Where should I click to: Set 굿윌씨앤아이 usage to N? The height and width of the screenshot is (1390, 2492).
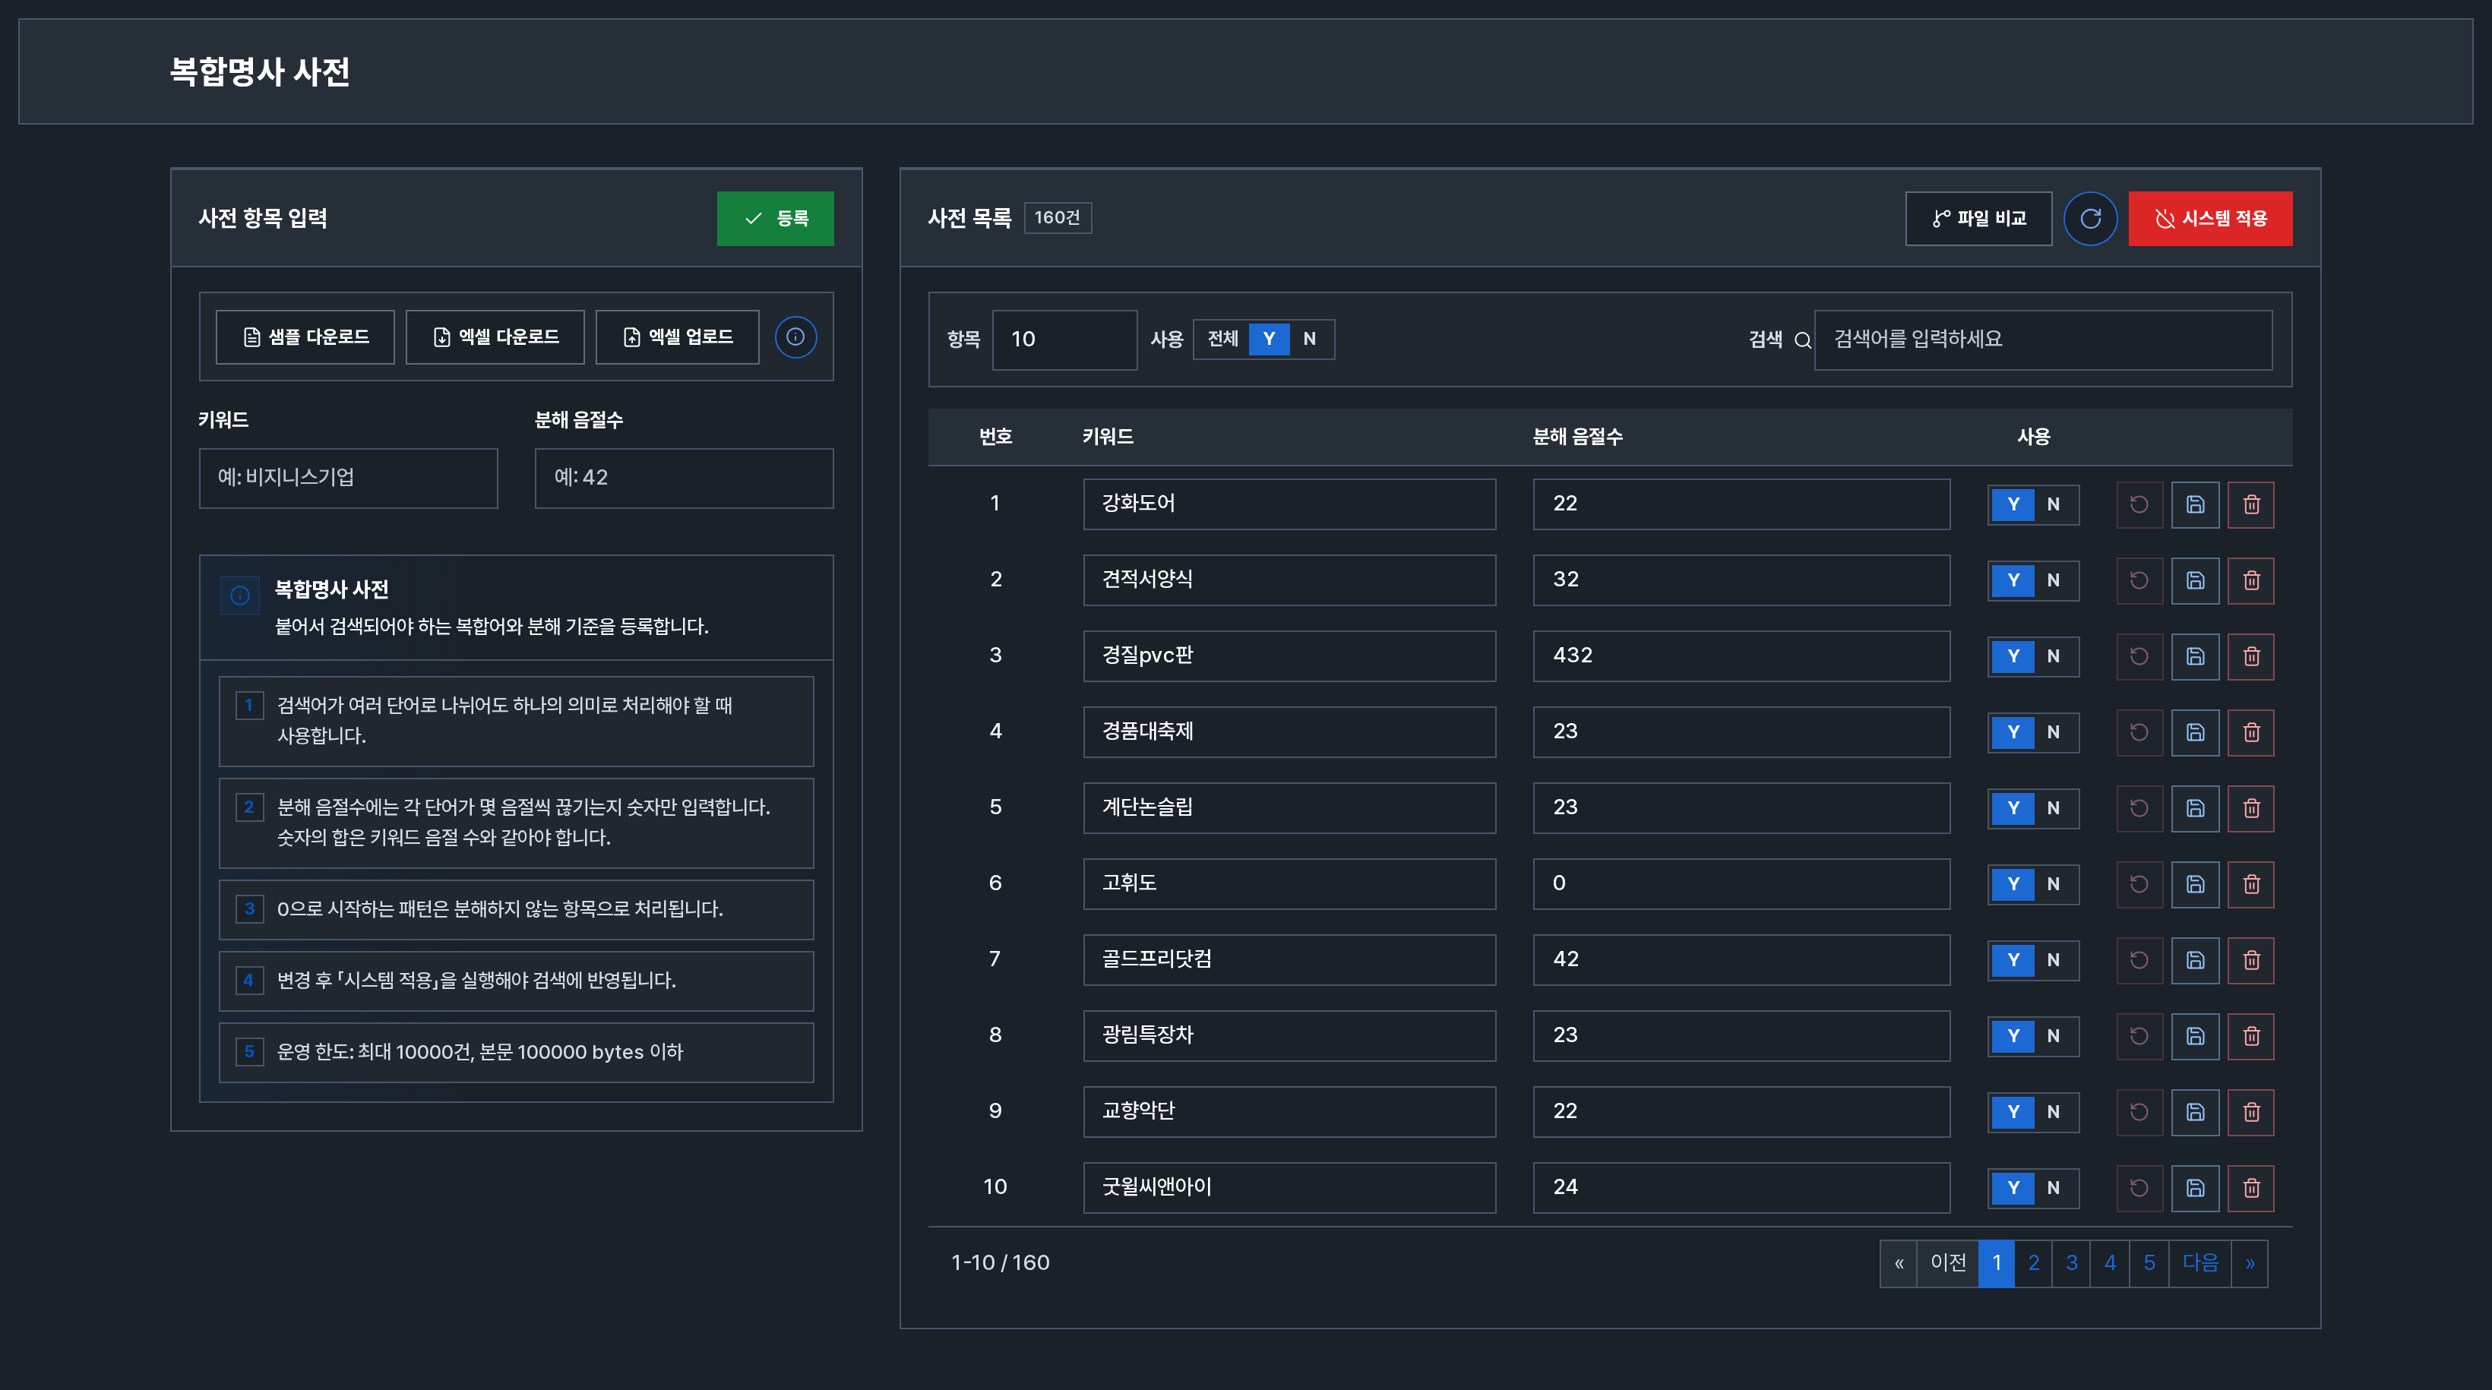[2053, 1188]
